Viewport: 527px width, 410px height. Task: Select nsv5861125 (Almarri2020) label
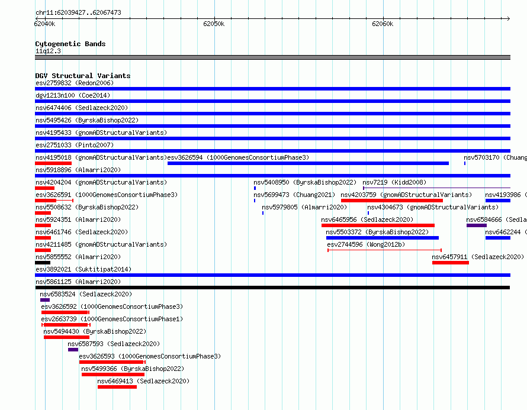[x=78, y=282]
